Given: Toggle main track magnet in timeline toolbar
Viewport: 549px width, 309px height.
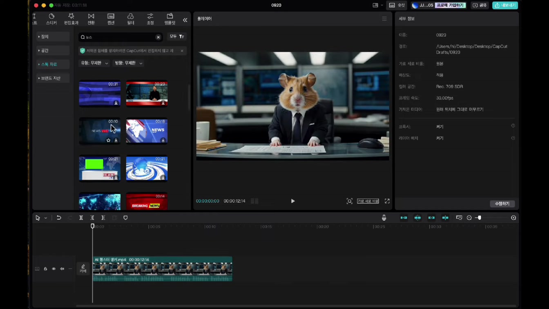Looking at the screenshot, I should point(404,218).
